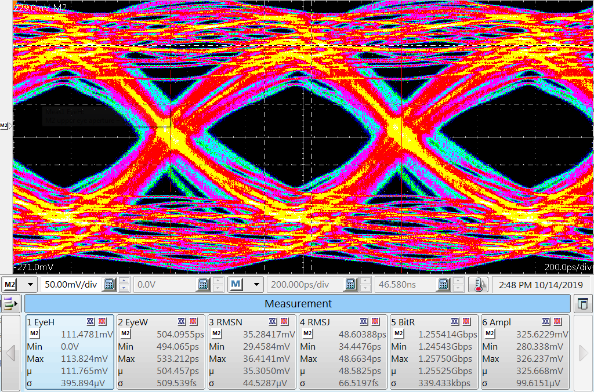Screen dimensions: 594x392
Task: Click the blue icon on the EyeW measurement
Action: (181, 322)
